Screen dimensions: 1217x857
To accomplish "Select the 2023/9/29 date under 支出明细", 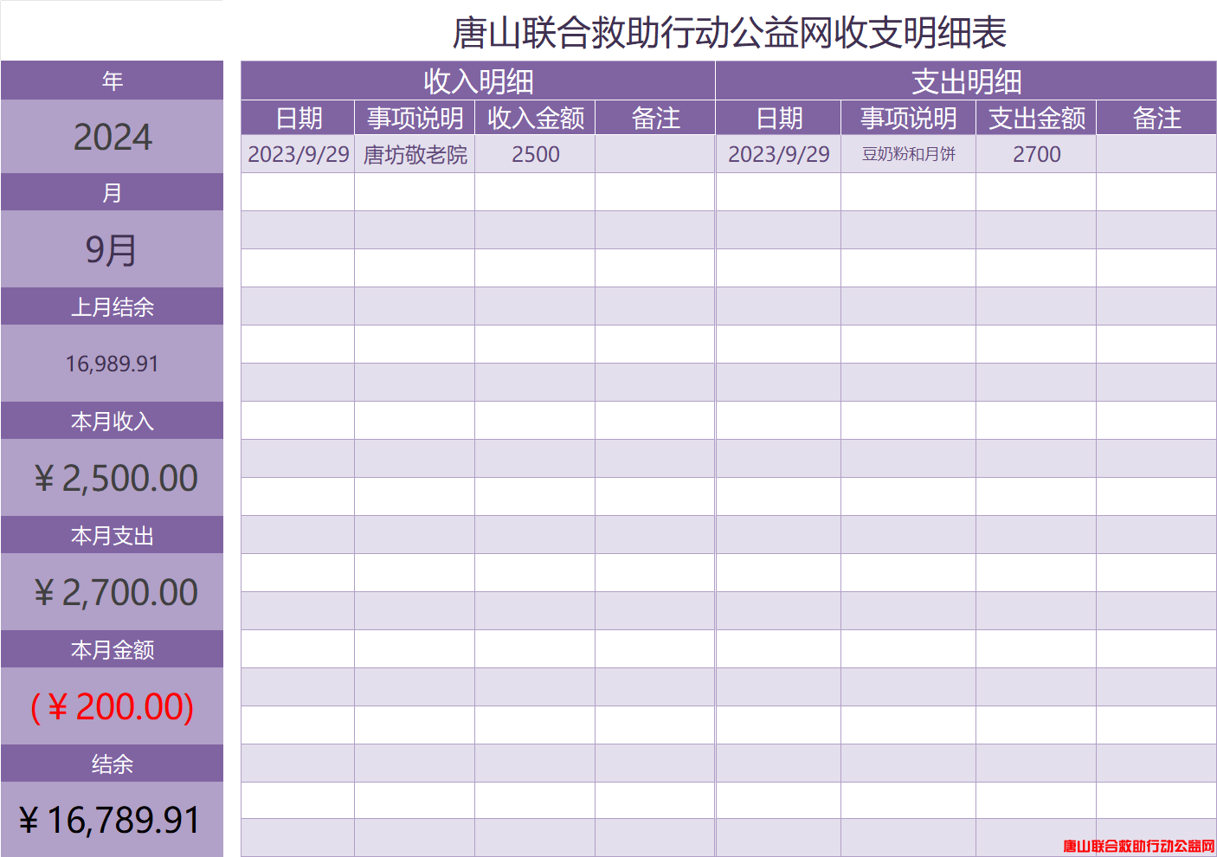I will (x=778, y=155).
